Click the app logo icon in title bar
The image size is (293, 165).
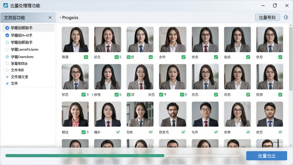pos(6,6)
